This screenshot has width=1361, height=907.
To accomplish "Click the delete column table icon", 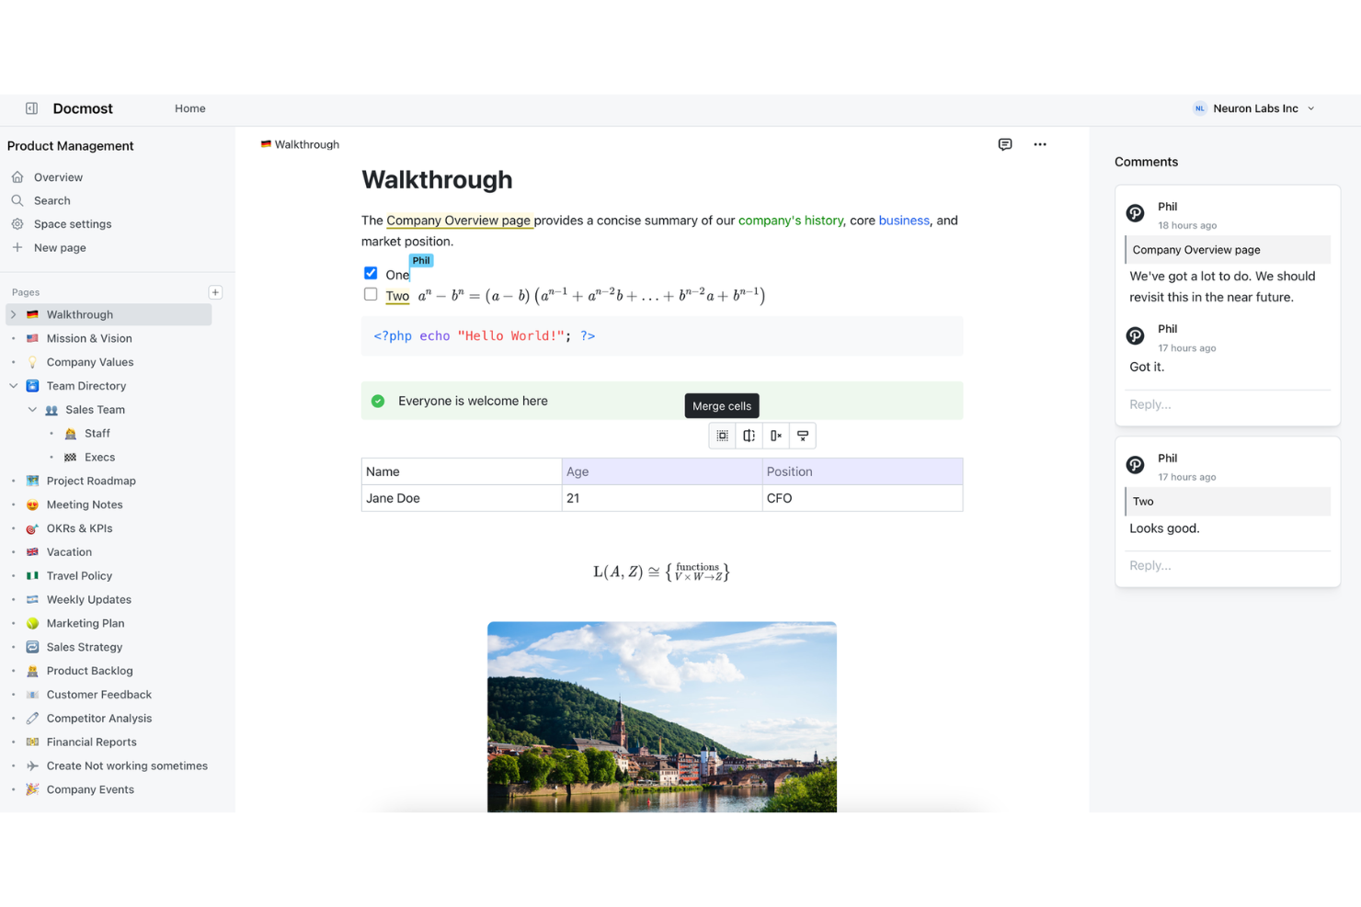I will point(776,436).
